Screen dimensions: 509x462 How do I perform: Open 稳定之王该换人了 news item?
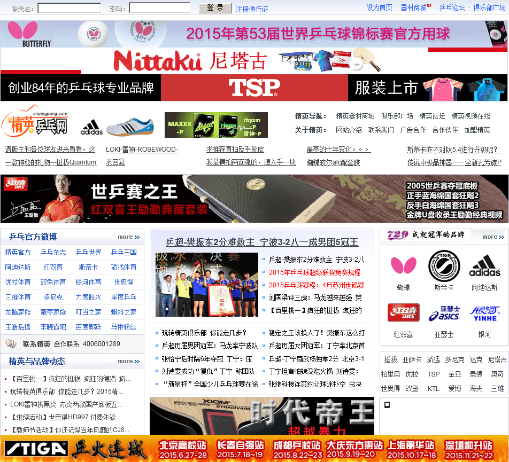(317, 333)
